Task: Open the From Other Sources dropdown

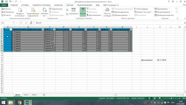Action: point(20,12)
